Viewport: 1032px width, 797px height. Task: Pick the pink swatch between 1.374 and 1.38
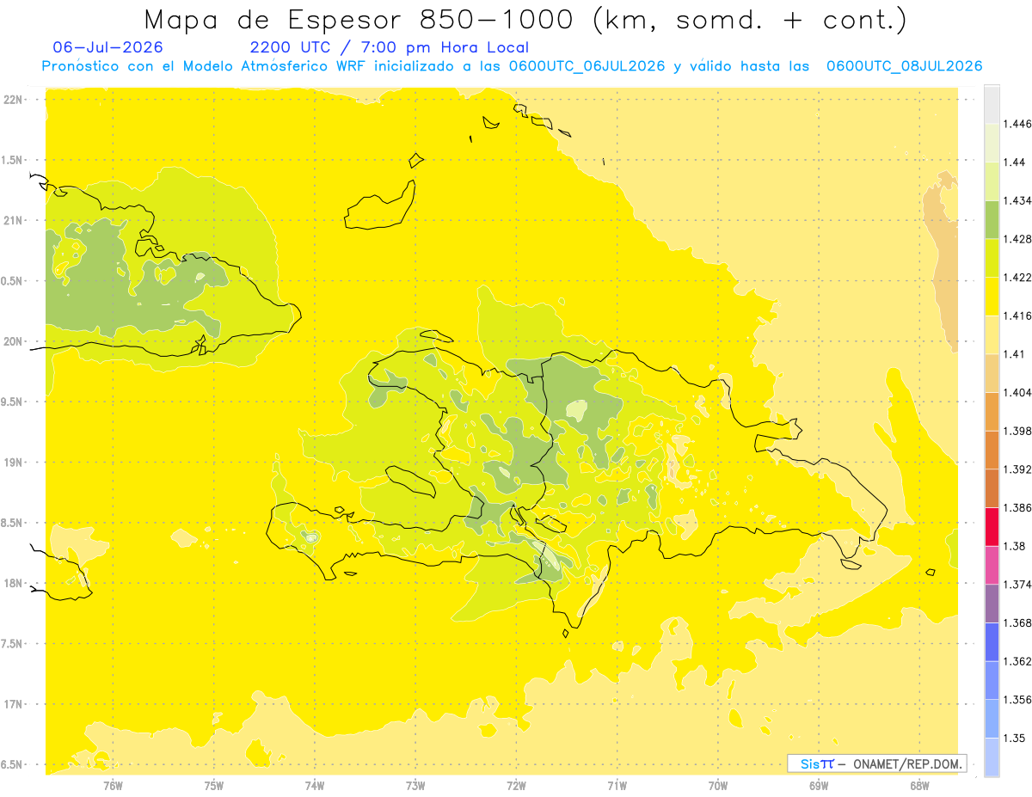coord(992,566)
